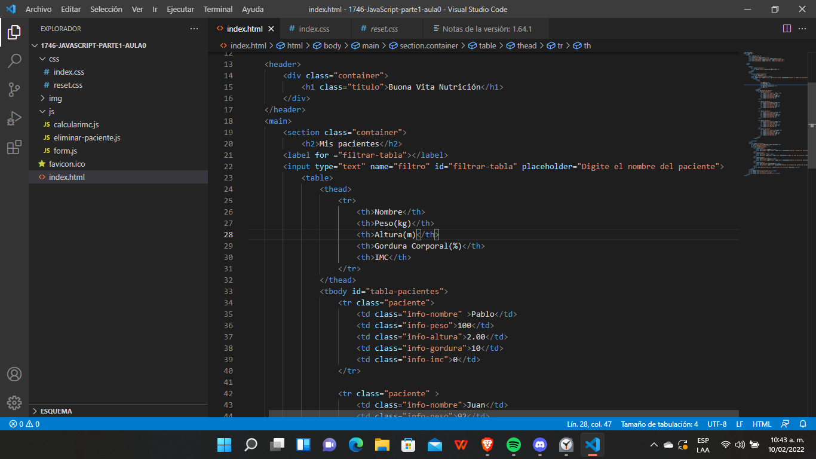This screenshot has width=816, height=459.
Task: Close the index.html editor tab
Action: tap(271, 29)
